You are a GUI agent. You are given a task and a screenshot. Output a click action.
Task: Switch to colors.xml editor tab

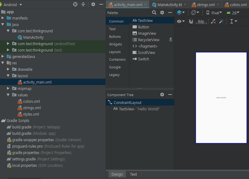pos(236,5)
